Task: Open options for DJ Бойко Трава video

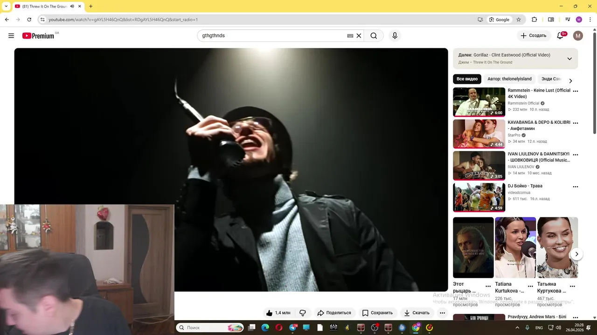Action: [x=575, y=187]
